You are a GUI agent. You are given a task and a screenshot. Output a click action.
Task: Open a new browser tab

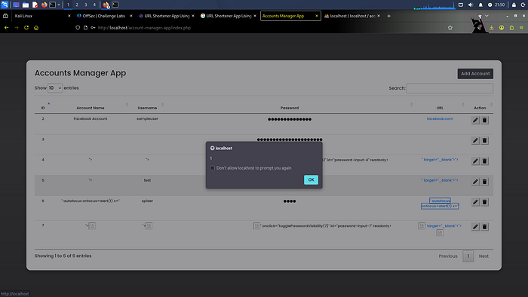pyautogui.click(x=388, y=16)
